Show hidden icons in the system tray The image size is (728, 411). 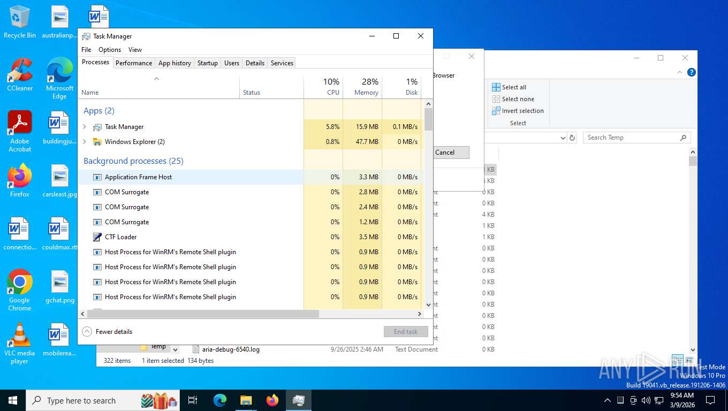click(607, 400)
